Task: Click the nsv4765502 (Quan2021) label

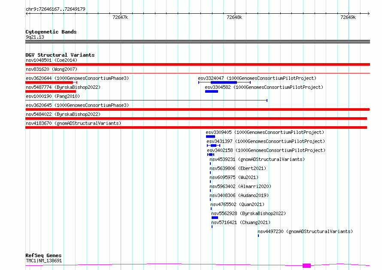Action: [237, 204]
